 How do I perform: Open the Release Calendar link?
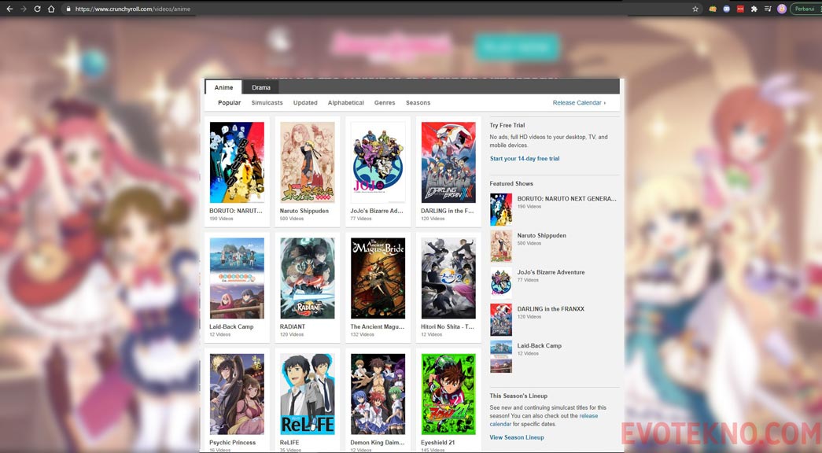(579, 103)
